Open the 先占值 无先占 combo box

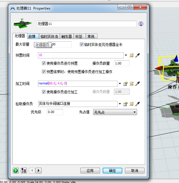click(x=115, y=112)
